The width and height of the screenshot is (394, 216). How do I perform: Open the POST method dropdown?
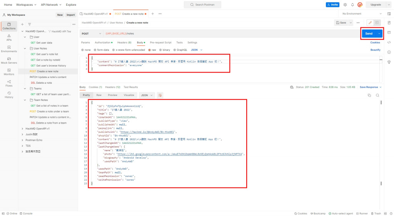(x=91, y=34)
